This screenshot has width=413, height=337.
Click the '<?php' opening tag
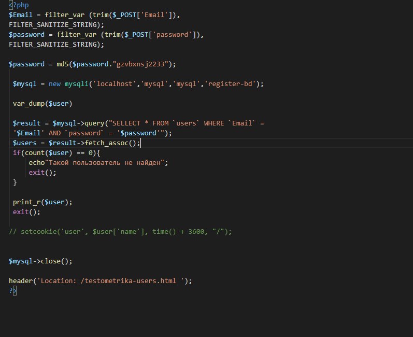click(19, 5)
